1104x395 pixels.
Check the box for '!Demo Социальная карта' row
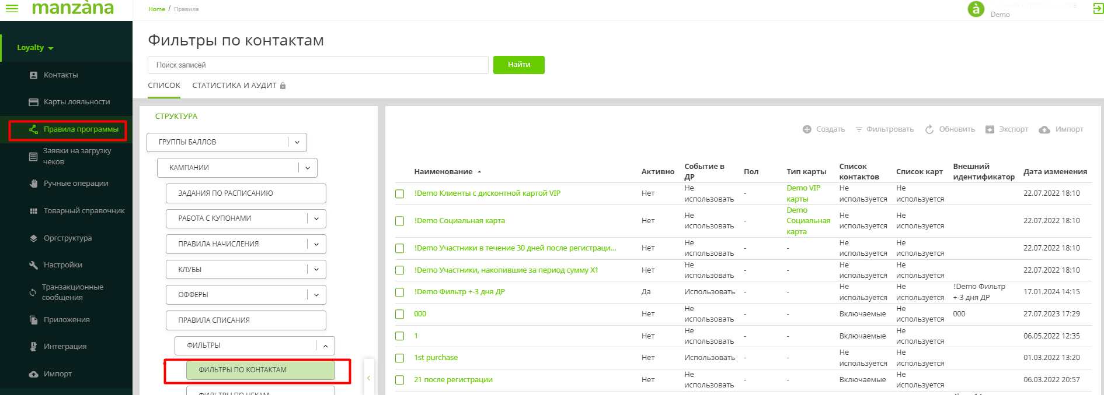[400, 221]
